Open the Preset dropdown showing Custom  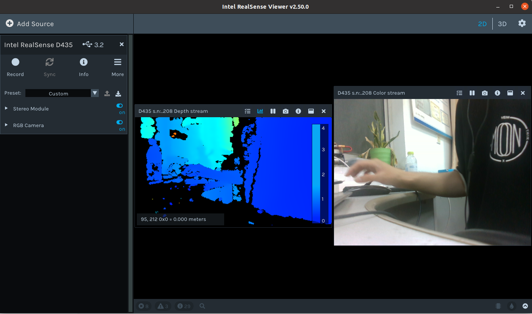coord(62,93)
